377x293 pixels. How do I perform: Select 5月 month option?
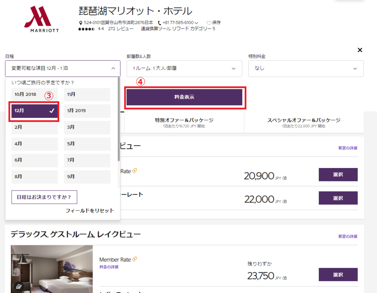87,144
